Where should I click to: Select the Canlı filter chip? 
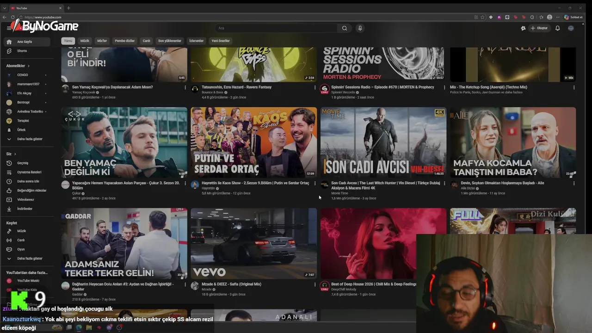pyautogui.click(x=146, y=41)
